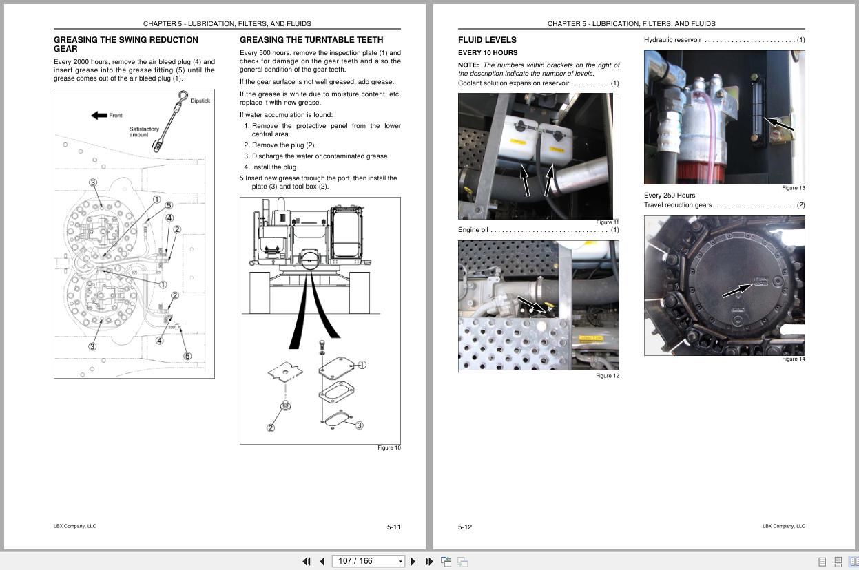The height and width of the screenshot is (570, 859).
Task: Advance to the next page
Action: [x=413, y=561]
